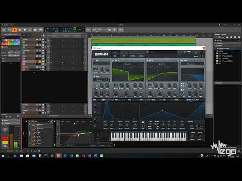Toggle Oscillator A on or off in Serum

pyautogui.click(x=114, y=60)
